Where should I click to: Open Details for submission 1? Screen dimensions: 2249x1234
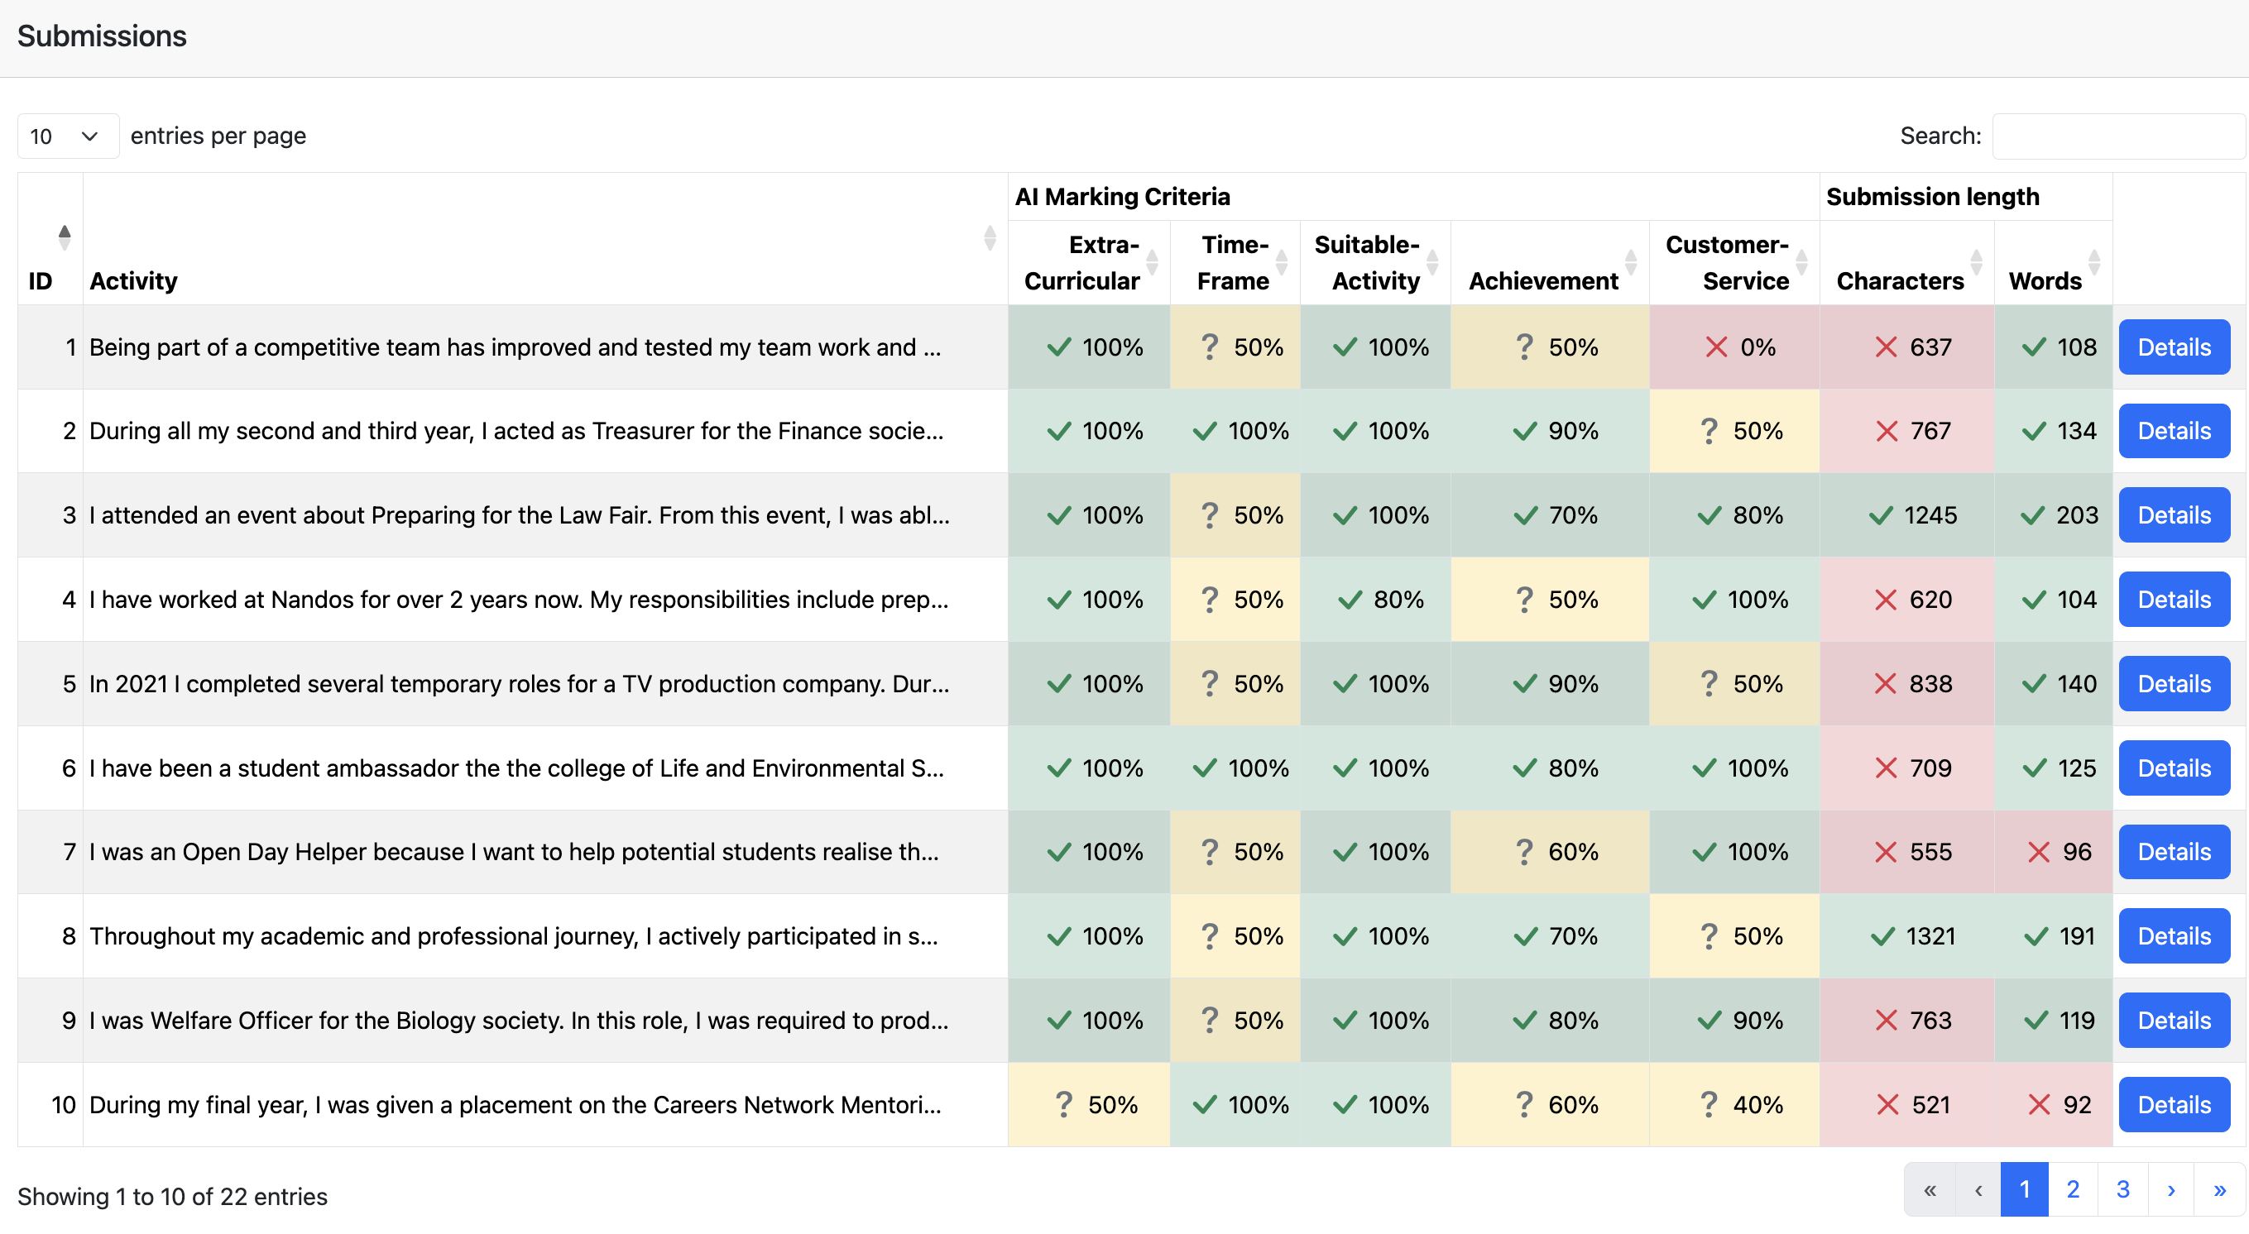click(2174, 347)
